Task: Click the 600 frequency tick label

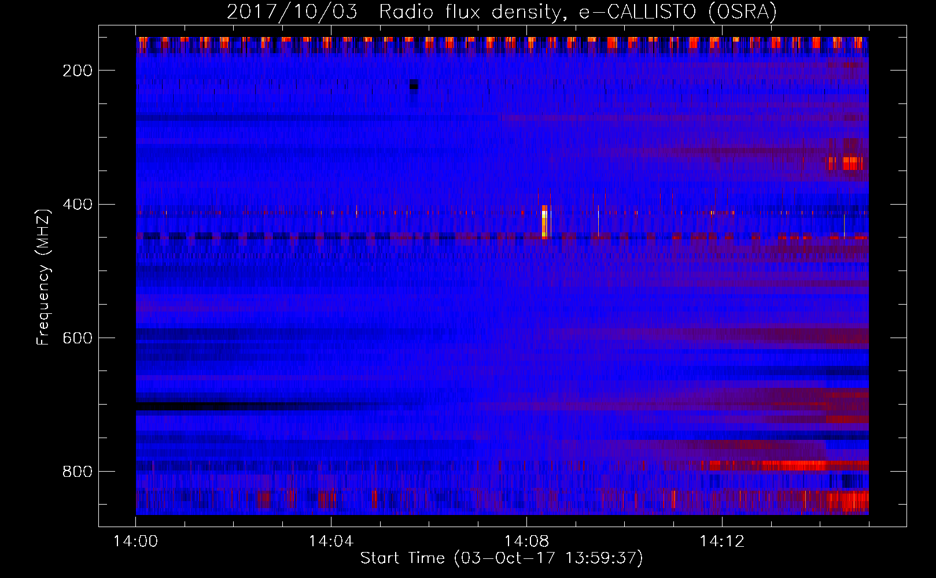Action: pyautogui.click(x=78, y=338)
